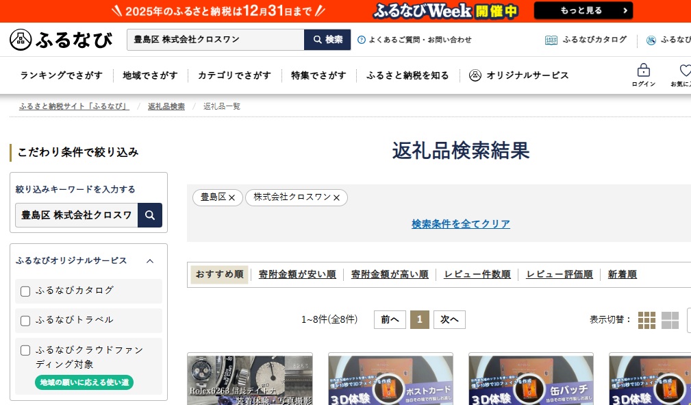The image size is (691, 405).
Task: Sort by 寄附金額が安い順
Action: 297,275
